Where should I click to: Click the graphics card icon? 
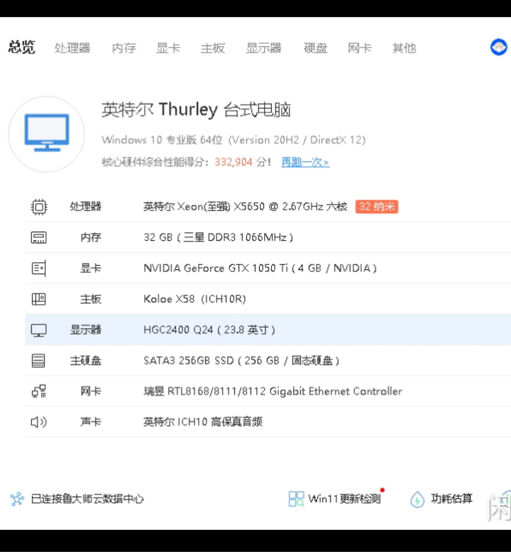(39, 269)
